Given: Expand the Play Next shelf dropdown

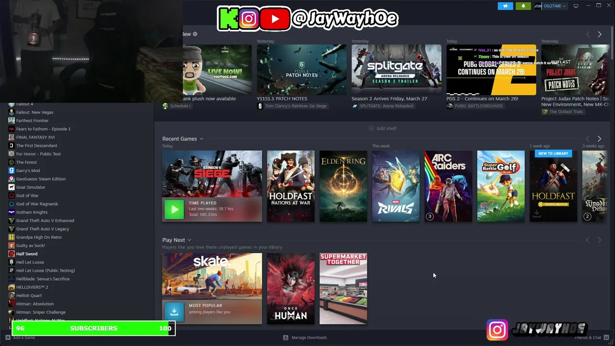Looking at the screenshot, I should point(189,240).
